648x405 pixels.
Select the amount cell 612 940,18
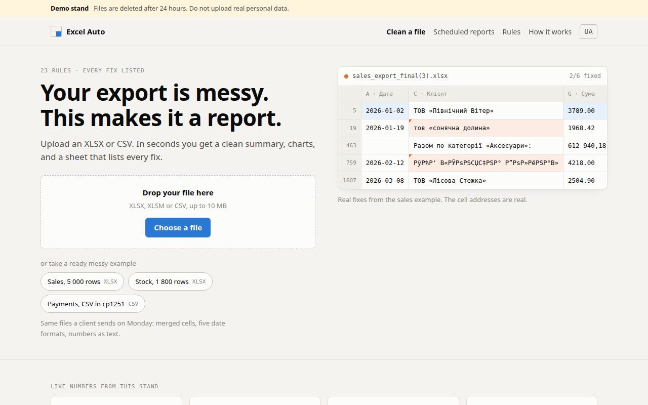pyautogui.click(x=585, y=146)
